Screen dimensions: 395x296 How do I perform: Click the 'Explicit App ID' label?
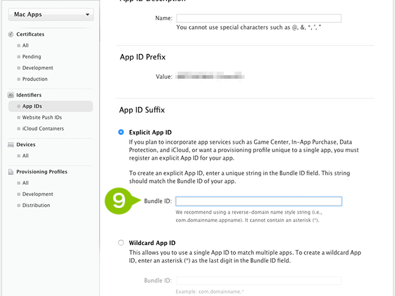(x=150, y=133)
